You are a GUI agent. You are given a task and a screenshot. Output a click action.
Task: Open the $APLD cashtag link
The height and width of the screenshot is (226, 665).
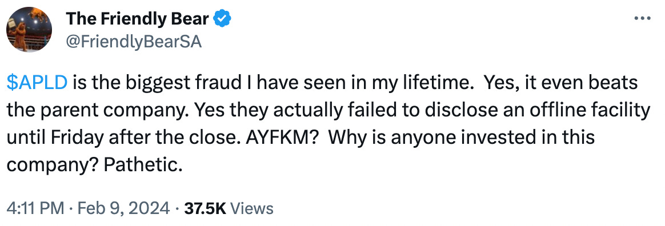coord(37,83)
